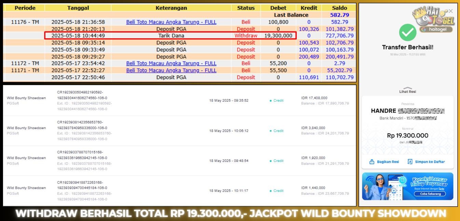460x221 pixels.
Task: Click the green success checkmark icon
Action: coord(408,32)
